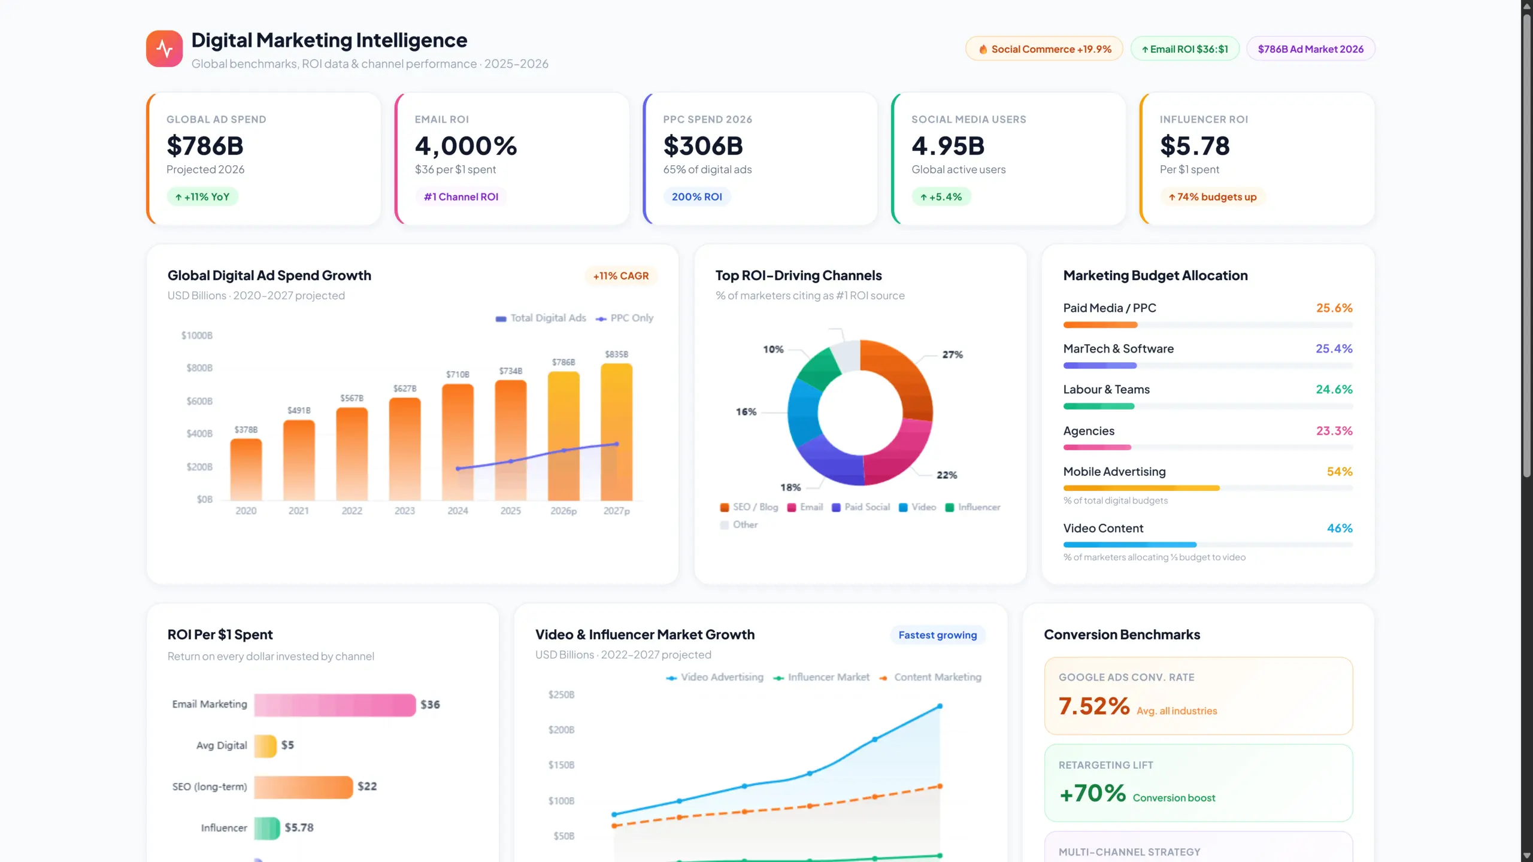Click the 2027p bar labeled $835B
Image resolution: width=1533 pixels, height=862 pixels.
point(617,432)
